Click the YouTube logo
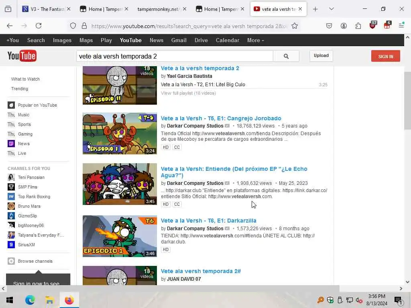411x308 pixels. point(22,56)
